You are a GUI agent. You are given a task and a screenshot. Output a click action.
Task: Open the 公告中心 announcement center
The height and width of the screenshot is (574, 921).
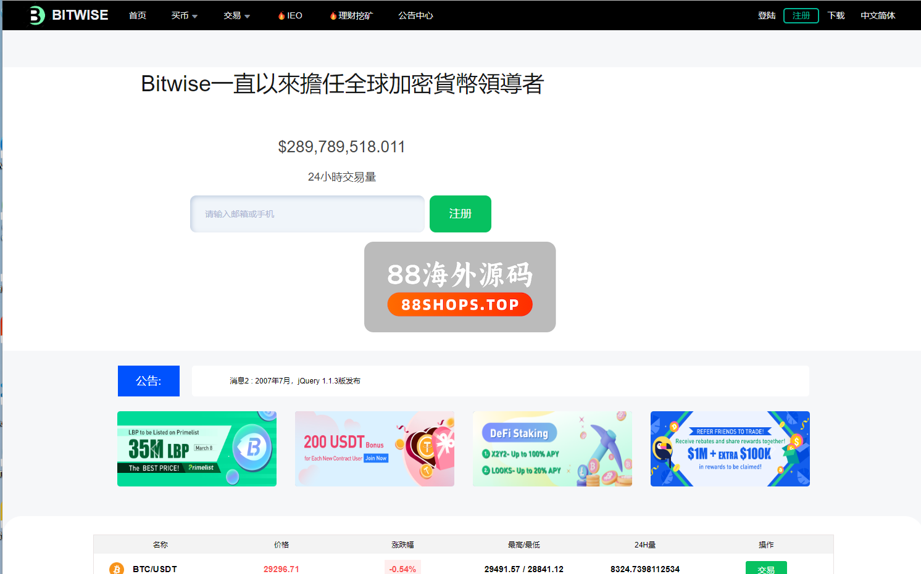point(415,15)
